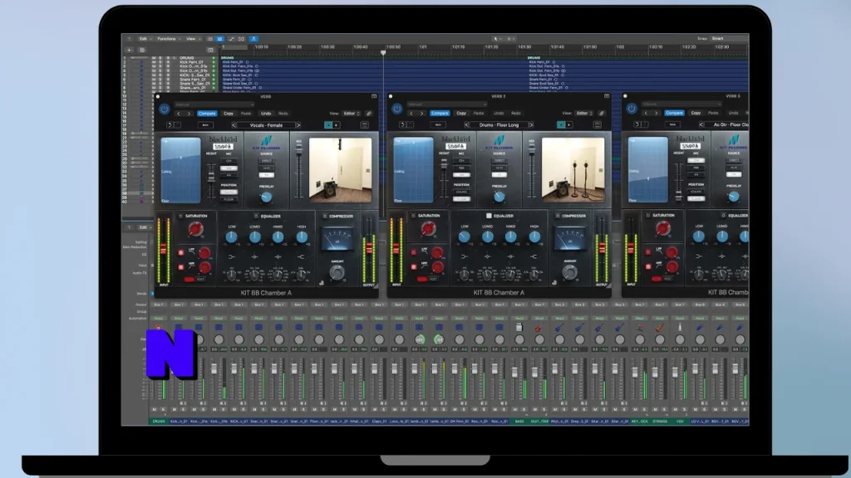Screen dimensions: 851x478
Task: Open the hamburger menu icon in VERB window
Action: pos(365,125)
